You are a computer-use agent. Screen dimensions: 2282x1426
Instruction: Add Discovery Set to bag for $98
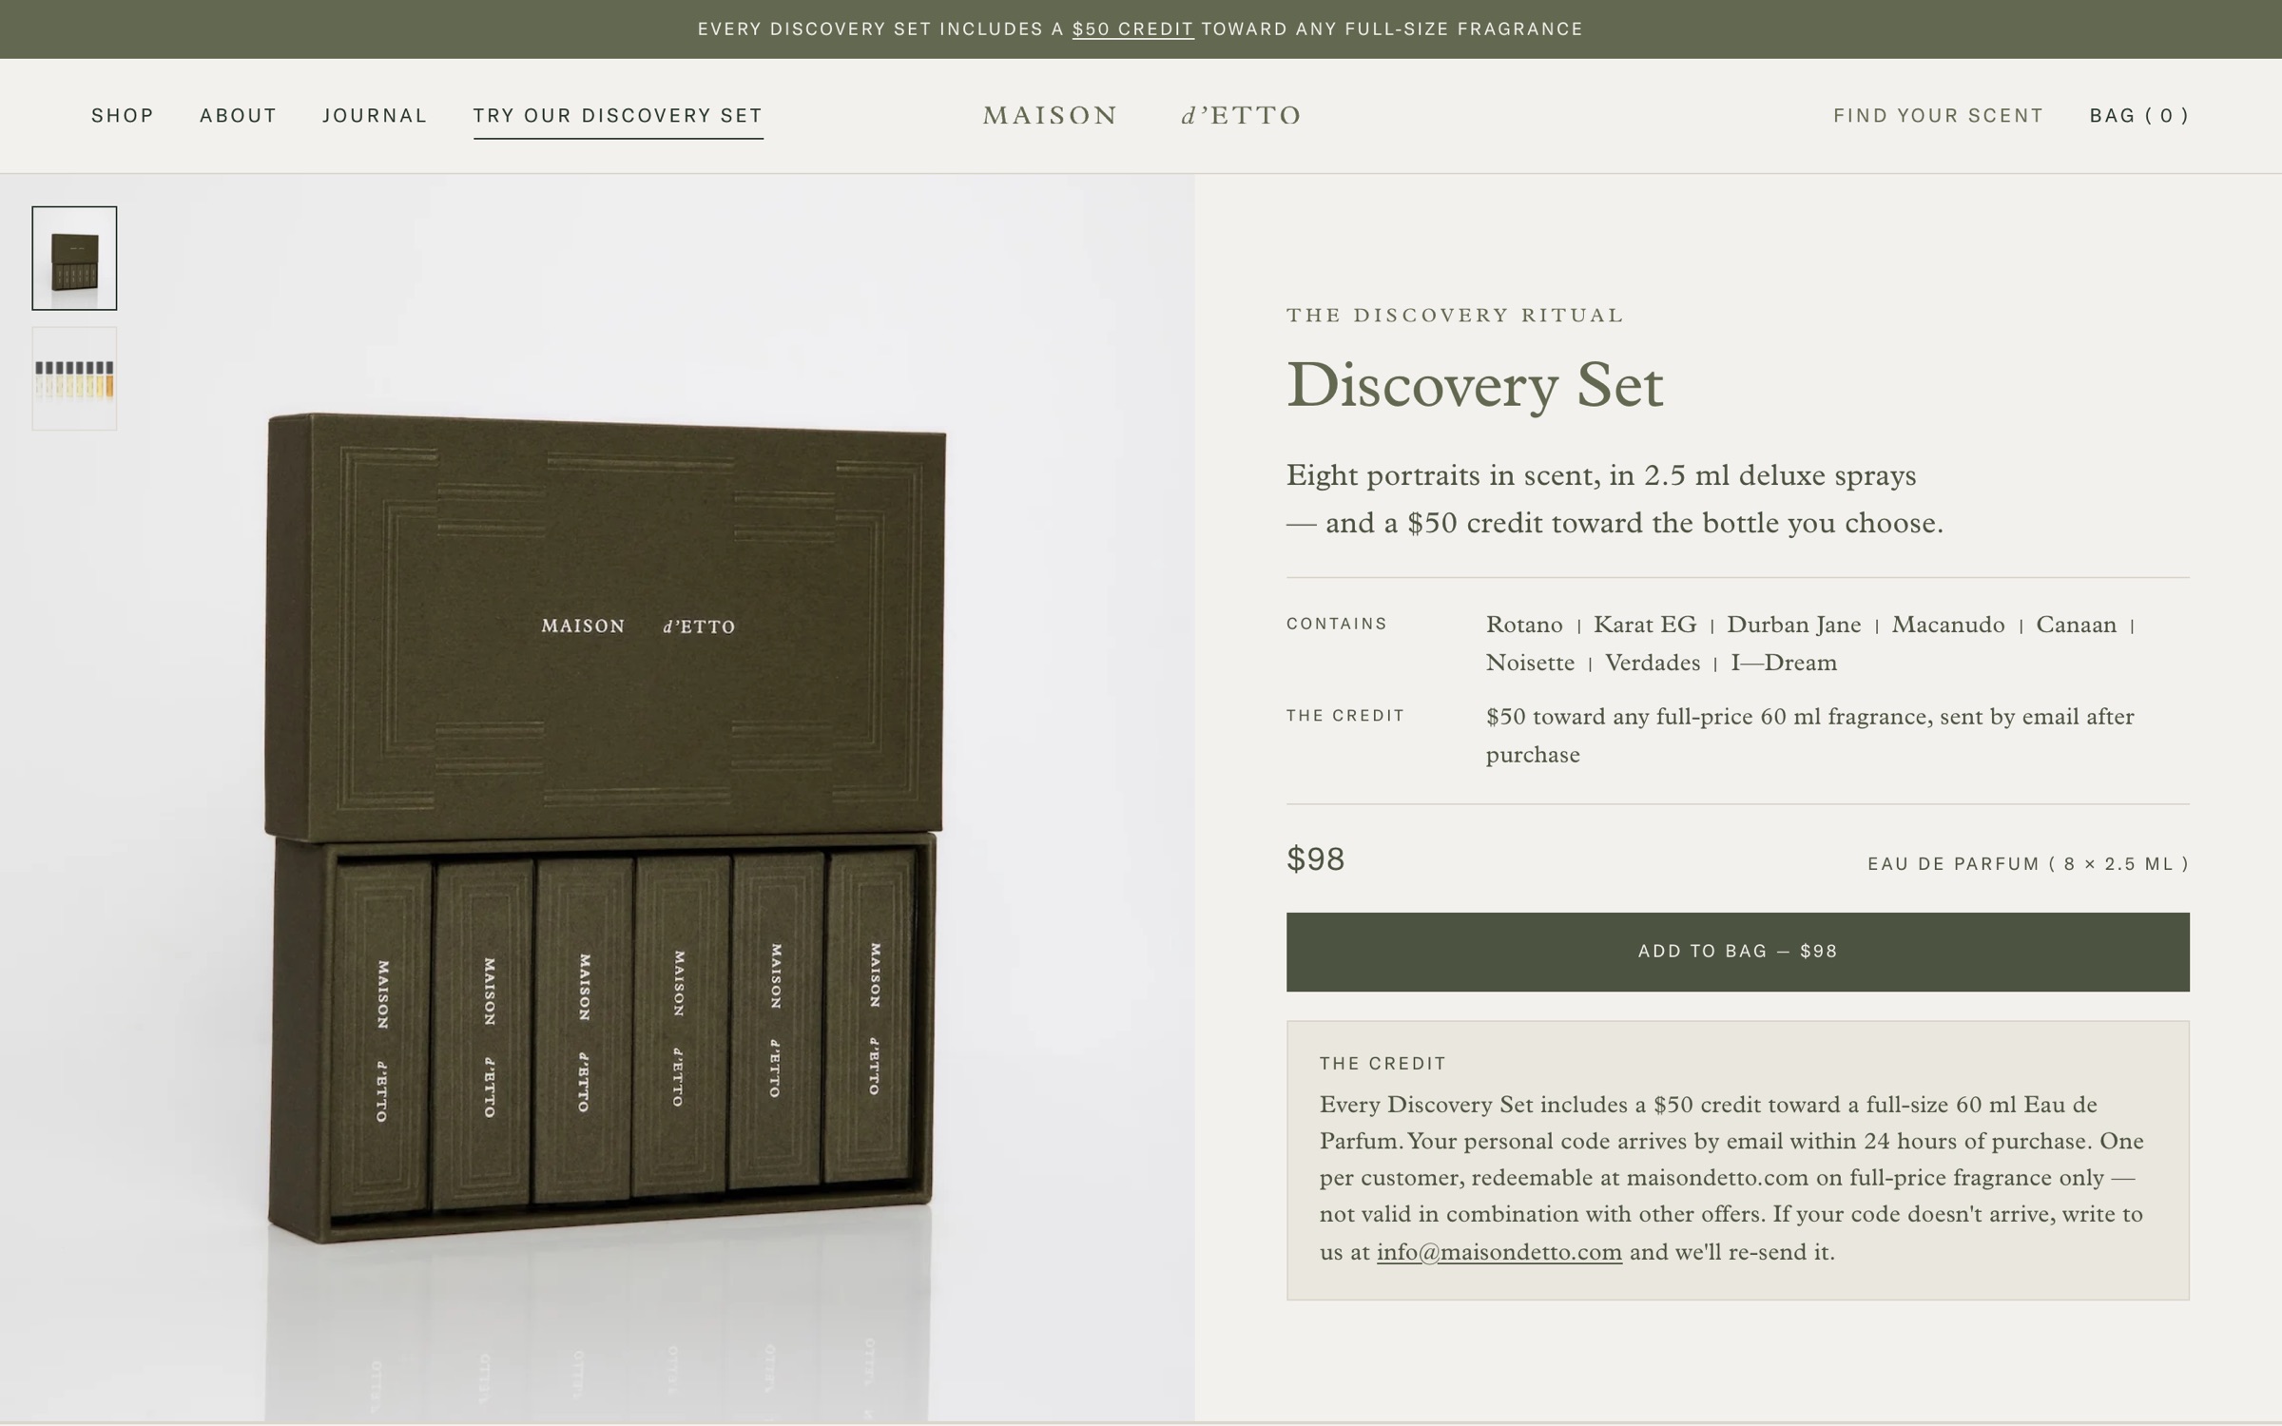pos(1737,952)
